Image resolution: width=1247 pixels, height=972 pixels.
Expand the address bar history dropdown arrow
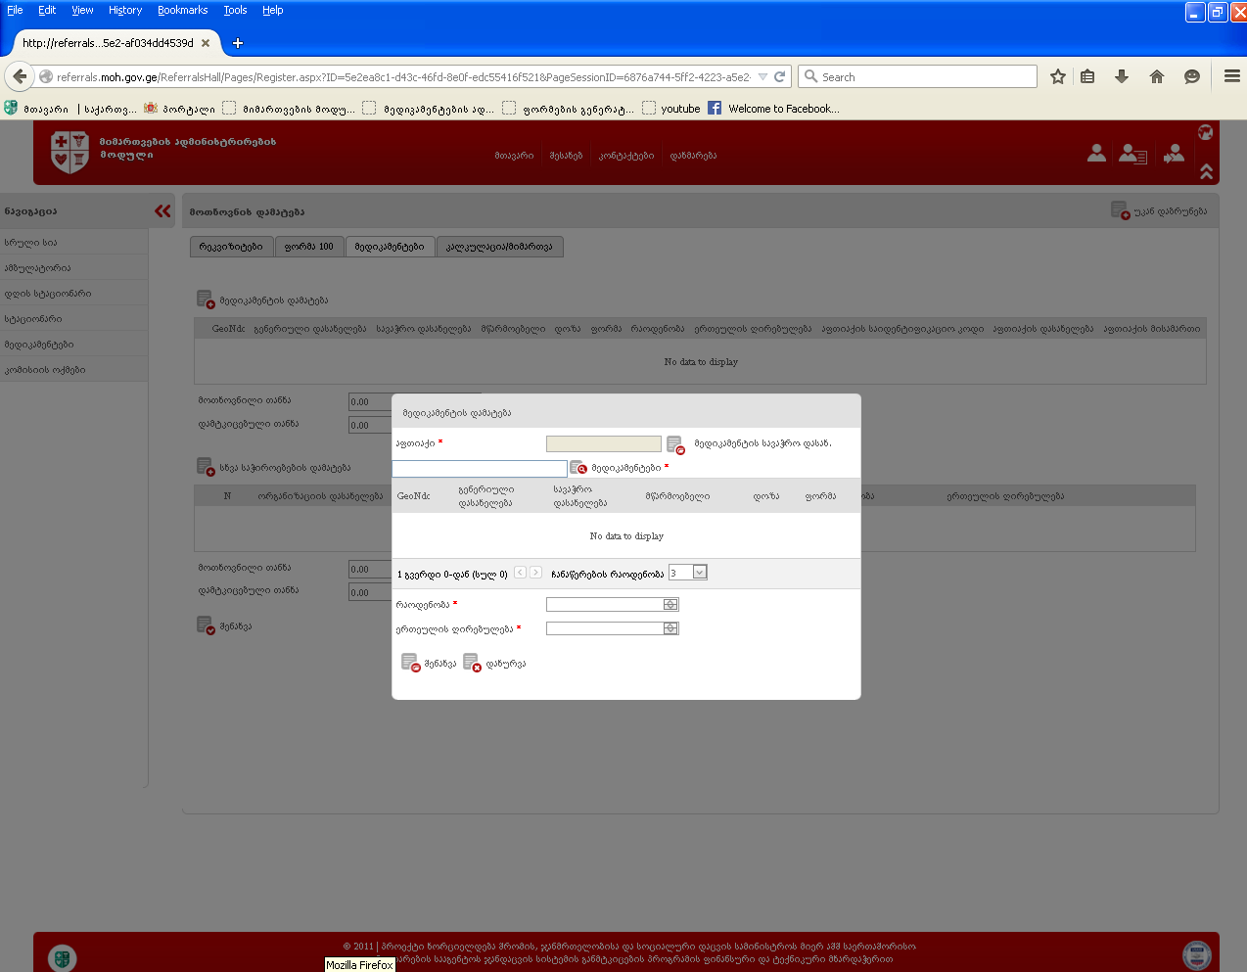click(x=762, y=76)
